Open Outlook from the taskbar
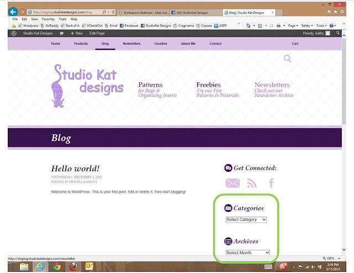 click(89, 267)
